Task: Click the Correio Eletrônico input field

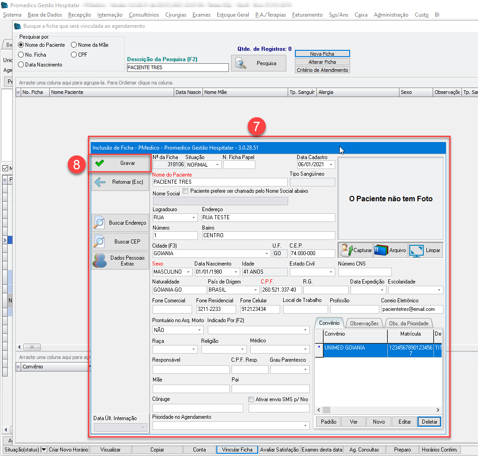Action: pyautogui.click(x=412, y=309)
